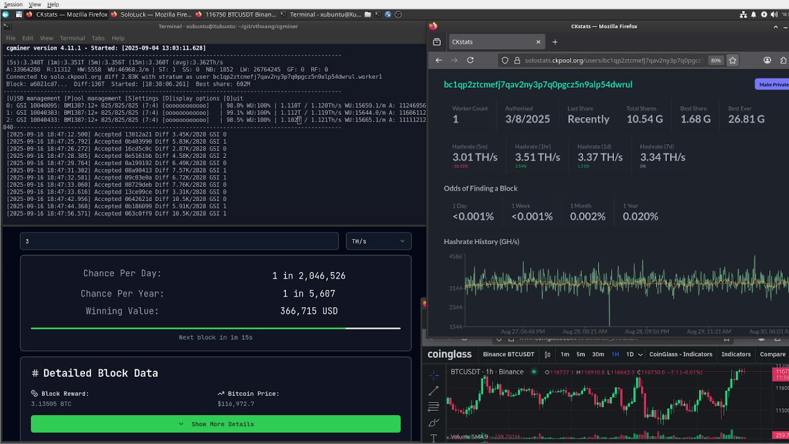Bookmark the page with star icon
This screenshot has width=789, height=444.
[x=733, y=60]
